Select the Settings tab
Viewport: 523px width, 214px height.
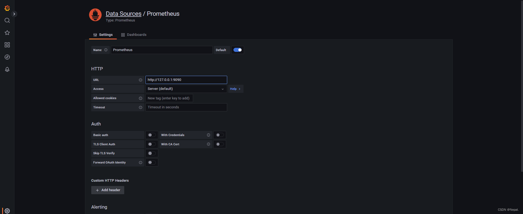pyautogui.click(x=103, y=35)
